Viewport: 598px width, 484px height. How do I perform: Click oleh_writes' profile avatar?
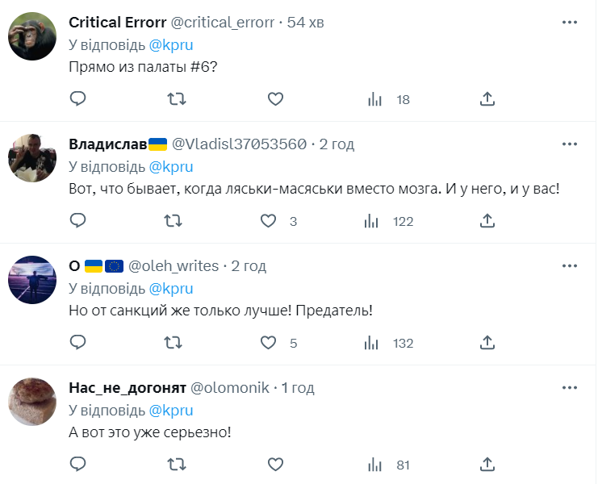tap(31, 280)
